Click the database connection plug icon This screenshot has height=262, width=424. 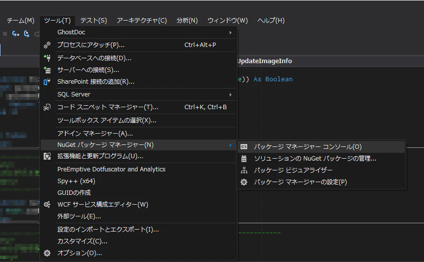47,58
